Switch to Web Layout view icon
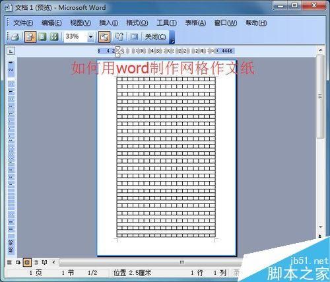330x282 pixels. pyautogui.click(x=18, y=262)
